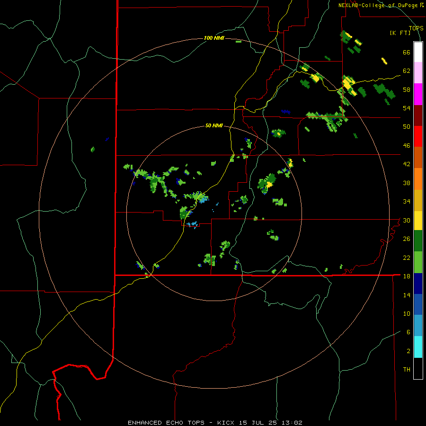Click the medium blue swatch near 10
The image size is (426, 426).
pyautogui.click(x=418, y=304)
